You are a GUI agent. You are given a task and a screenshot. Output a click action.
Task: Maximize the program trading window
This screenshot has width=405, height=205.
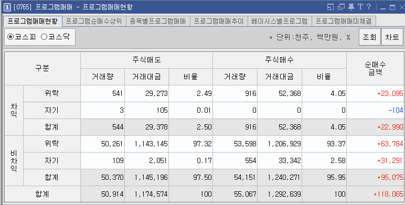coord(392,7)
